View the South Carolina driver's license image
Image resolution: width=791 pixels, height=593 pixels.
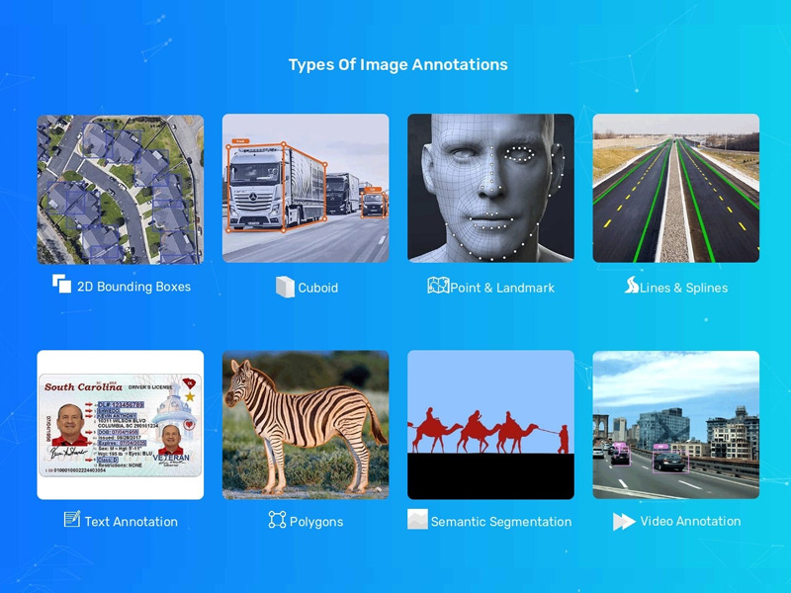tap(121, 425)
